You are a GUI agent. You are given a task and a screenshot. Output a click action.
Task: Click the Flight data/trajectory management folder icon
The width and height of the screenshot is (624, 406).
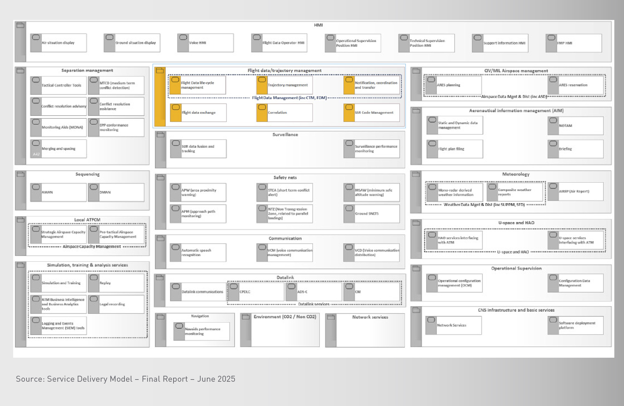tap(160, 71)
